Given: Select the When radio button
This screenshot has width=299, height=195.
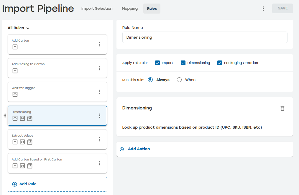Looking at the screenshot, I should point(179,80).
